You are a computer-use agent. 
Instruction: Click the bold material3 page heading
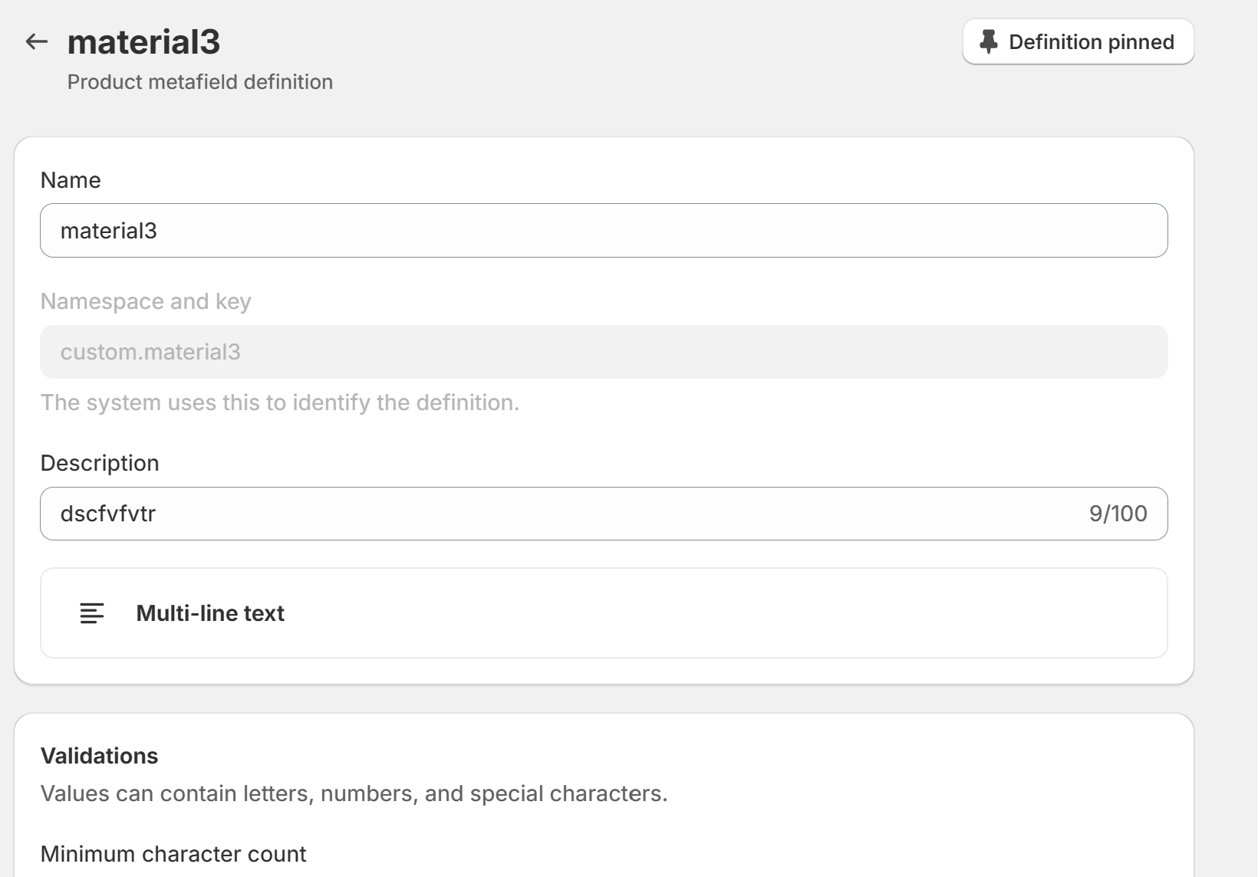(x=143, y=41)
